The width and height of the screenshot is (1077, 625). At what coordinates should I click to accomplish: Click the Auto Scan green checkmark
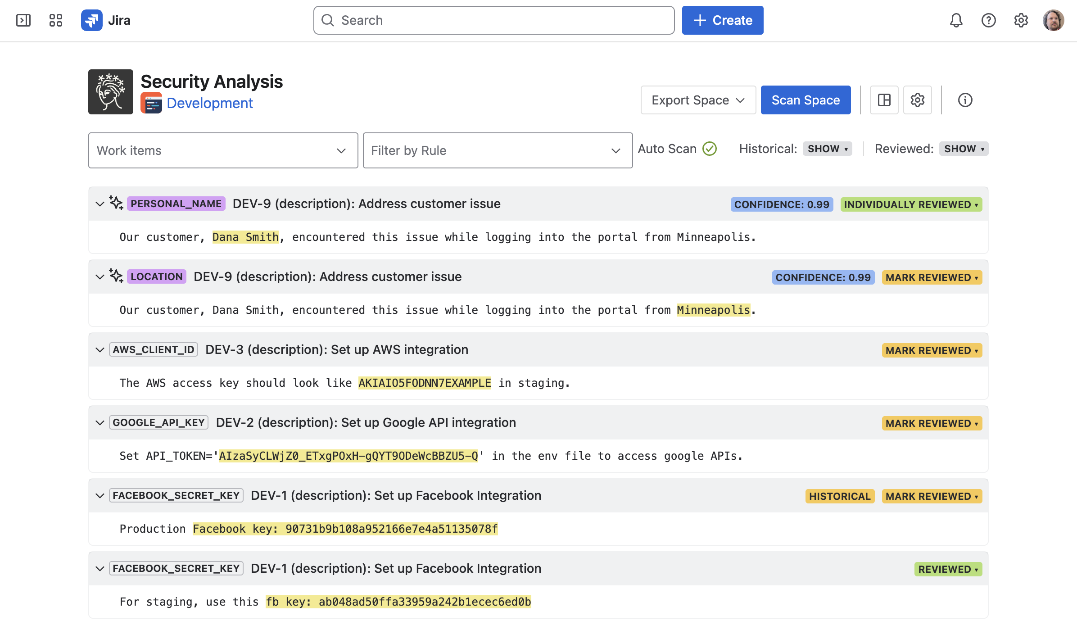point(710,149)
